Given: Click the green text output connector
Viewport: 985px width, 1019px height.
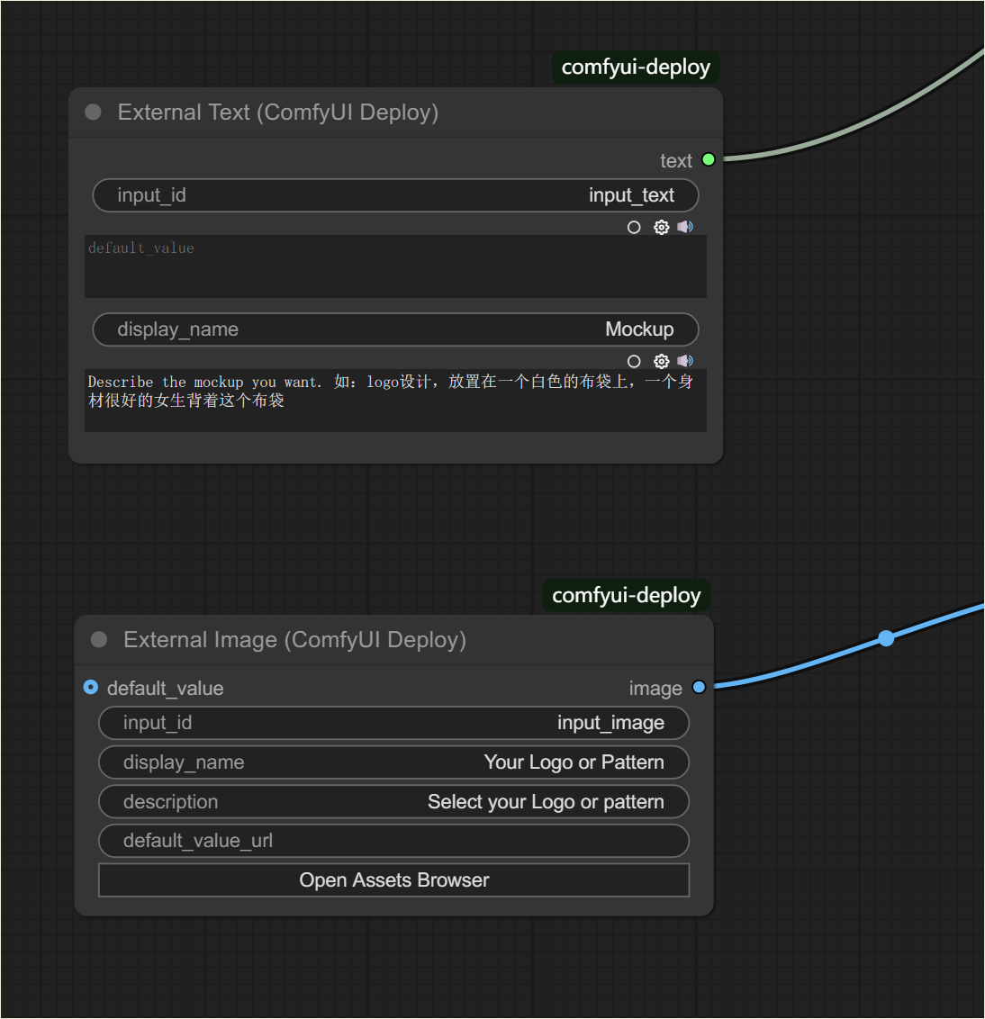Looking at the screenshot, I should [709, 159].
